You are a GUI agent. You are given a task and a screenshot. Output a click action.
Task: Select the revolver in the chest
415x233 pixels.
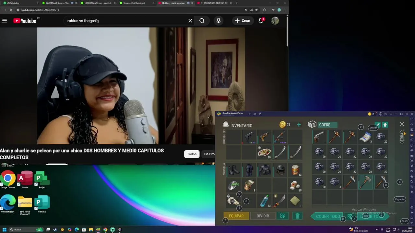click(x=319, y=137)
